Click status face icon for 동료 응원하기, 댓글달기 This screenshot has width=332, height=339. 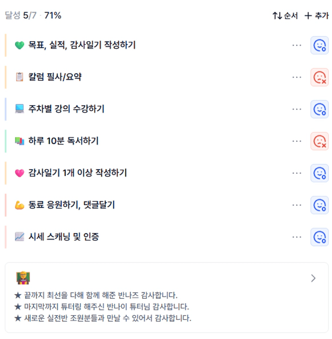320,205
